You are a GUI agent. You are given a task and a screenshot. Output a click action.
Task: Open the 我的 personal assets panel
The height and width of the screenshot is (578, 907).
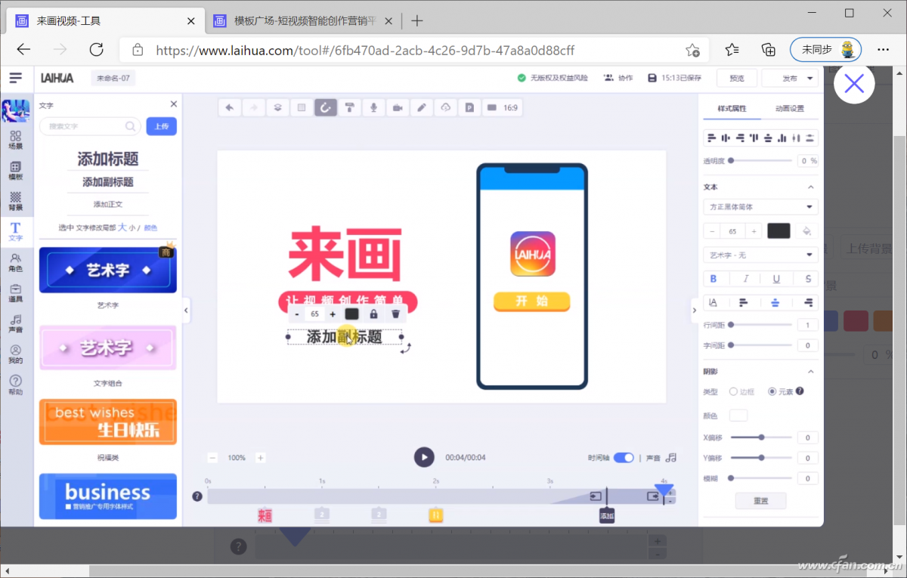16,354
